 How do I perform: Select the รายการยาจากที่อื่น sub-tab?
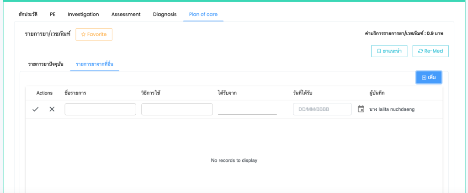point(95,63)
